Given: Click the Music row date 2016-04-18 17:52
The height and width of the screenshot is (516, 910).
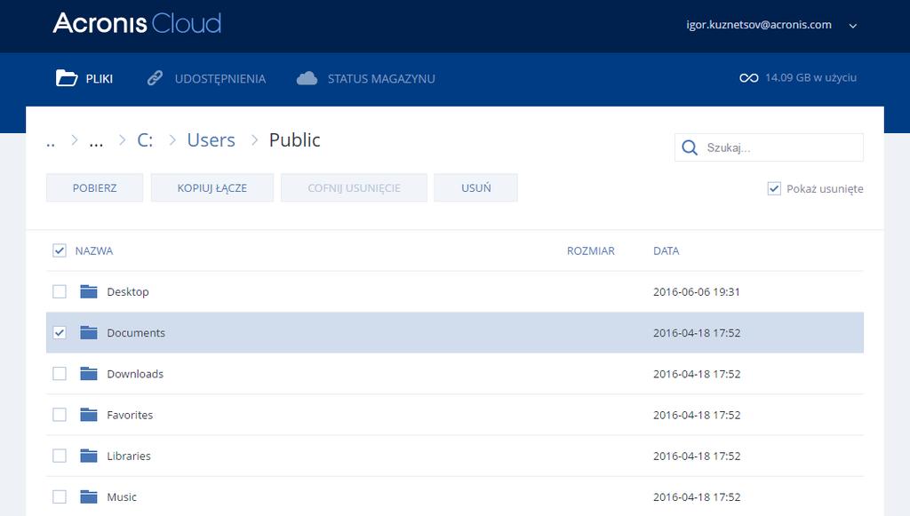Looking at the screenshot, I should pos(697,496).
